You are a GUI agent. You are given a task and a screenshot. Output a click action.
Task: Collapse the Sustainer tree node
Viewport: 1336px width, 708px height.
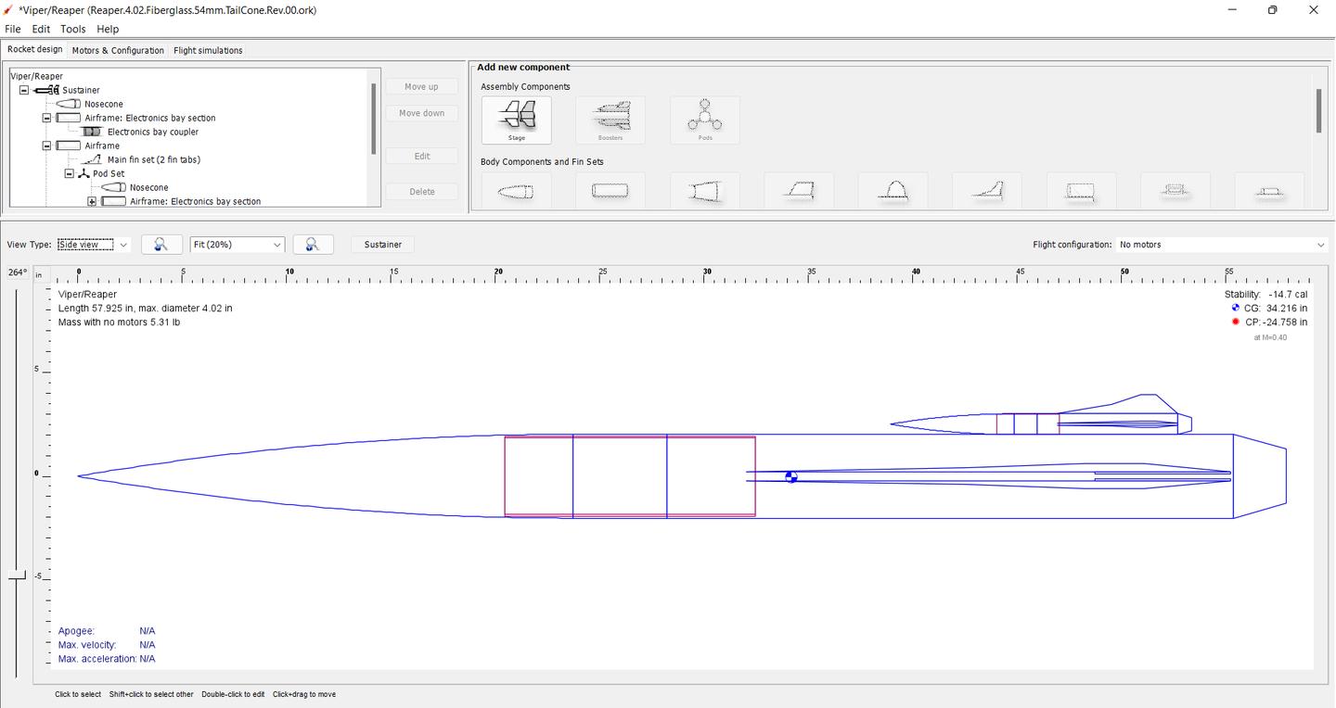22,90
